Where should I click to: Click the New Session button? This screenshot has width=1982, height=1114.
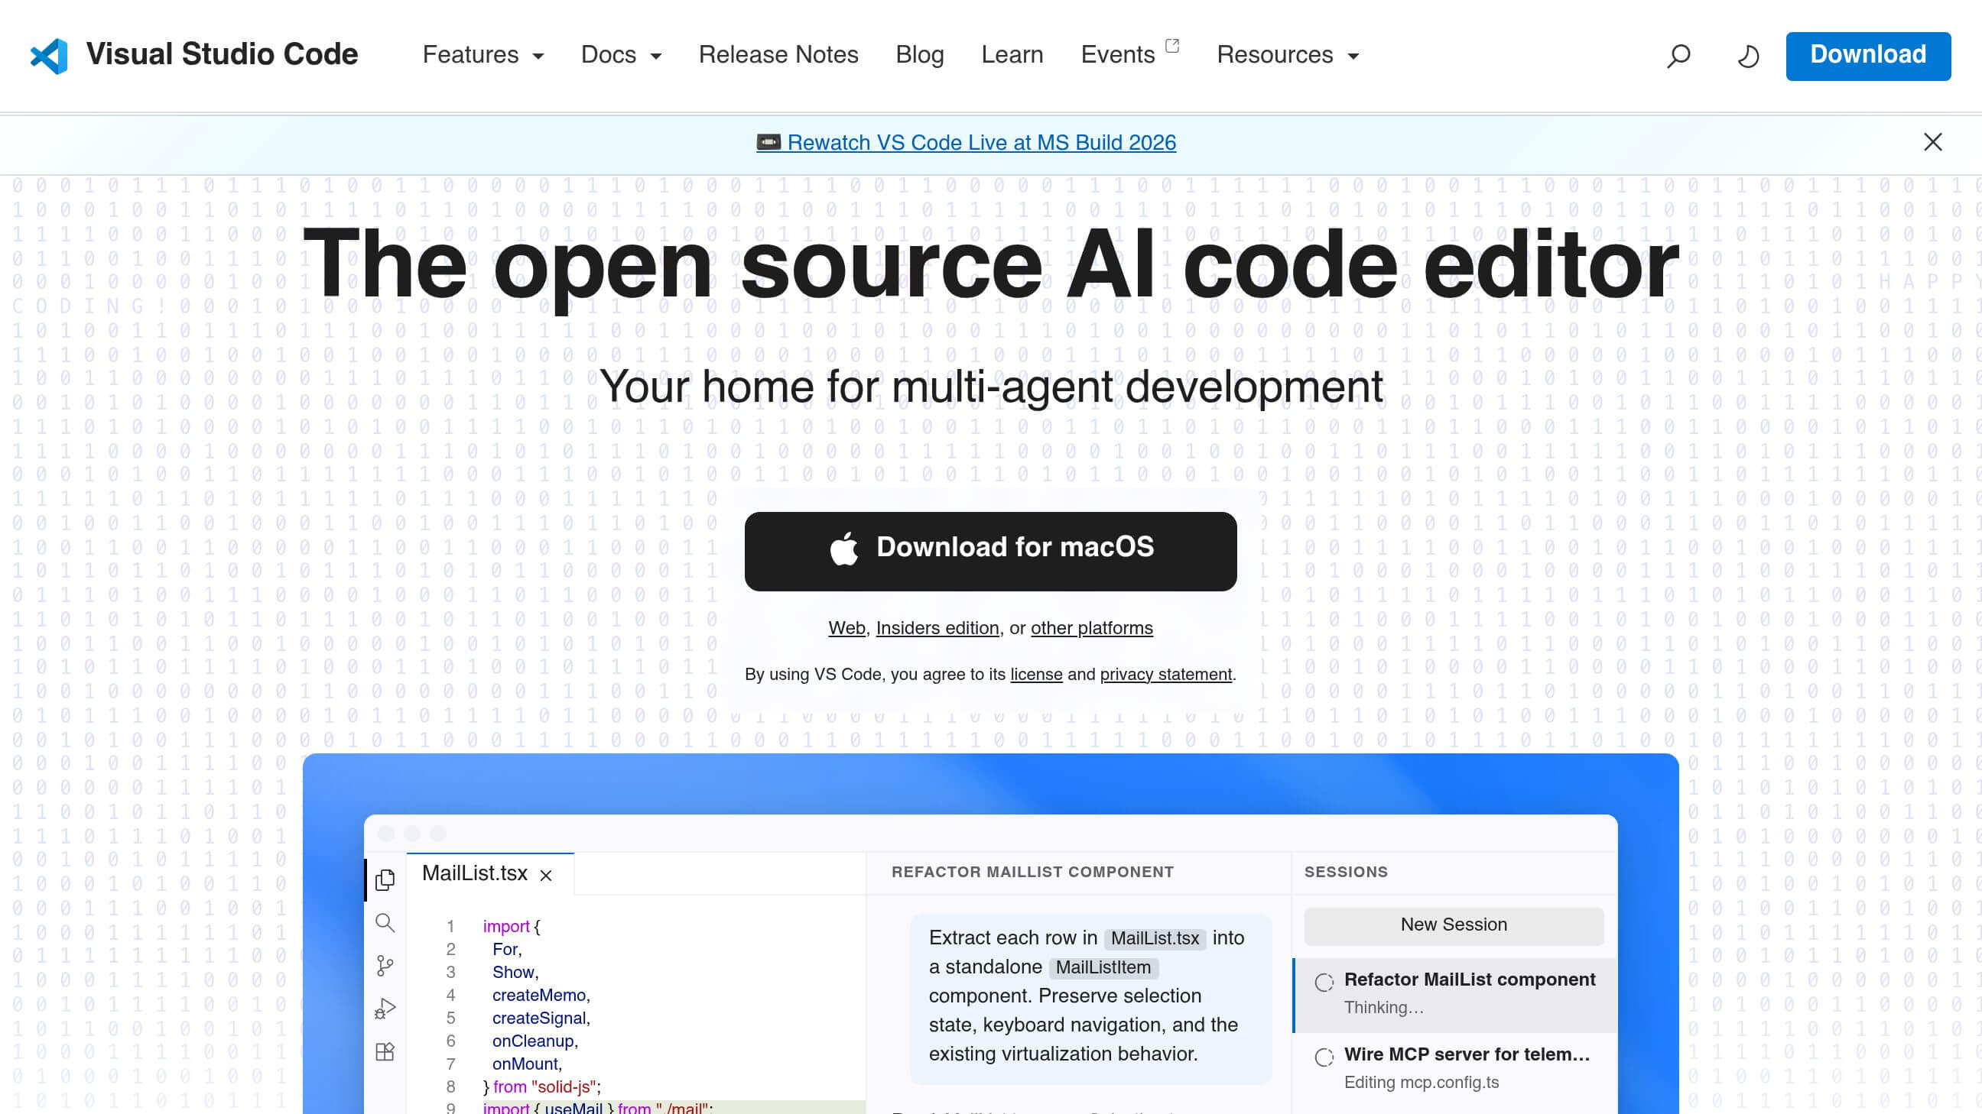[1454, 925]
